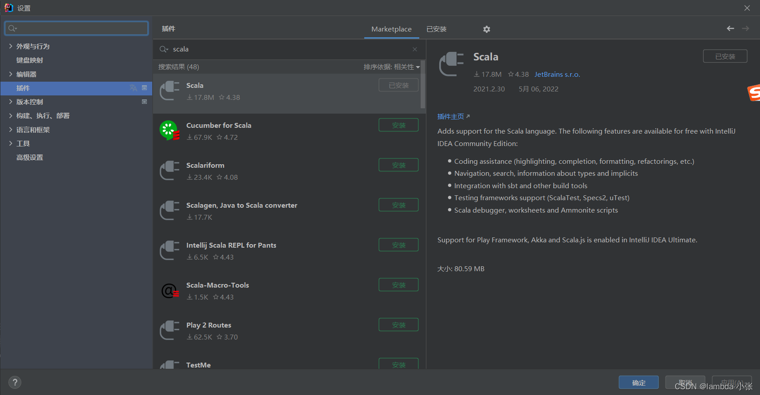Viewport: 760px width, 395px height.
Task: Click the search magnifier in plugin search
Action: [164, 49]
